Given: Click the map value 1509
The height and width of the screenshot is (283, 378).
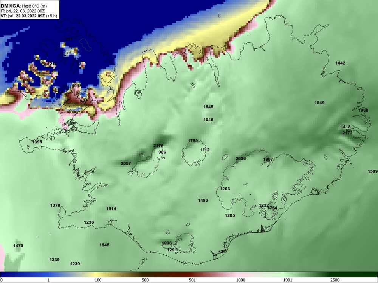Looking at the screenshot, I should (x=373, y=171).
